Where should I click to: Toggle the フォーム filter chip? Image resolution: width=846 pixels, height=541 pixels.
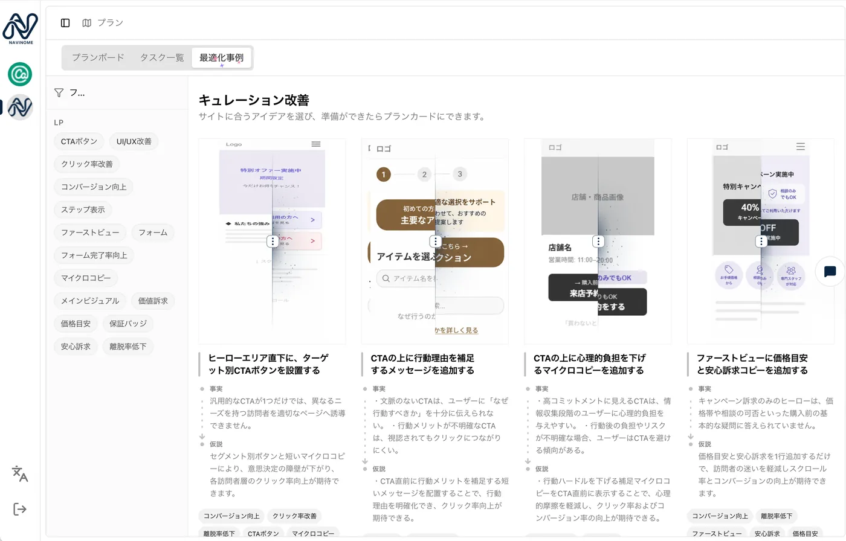[x=153, y=232]
